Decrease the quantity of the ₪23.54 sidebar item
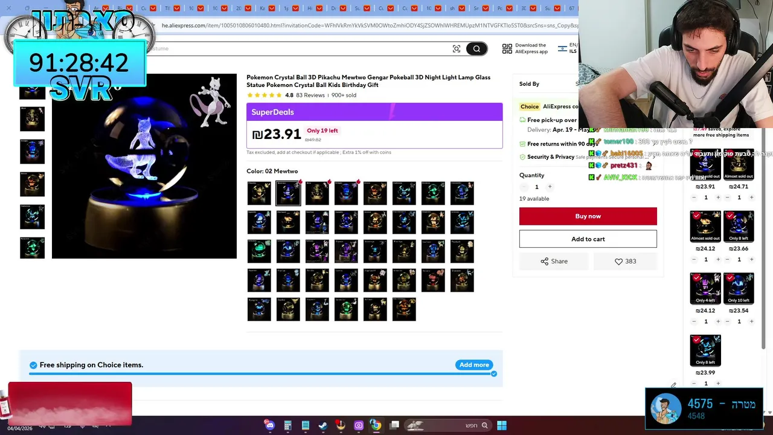 [x=727, y=321]
